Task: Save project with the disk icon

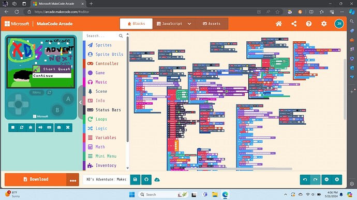Action: 135,179
